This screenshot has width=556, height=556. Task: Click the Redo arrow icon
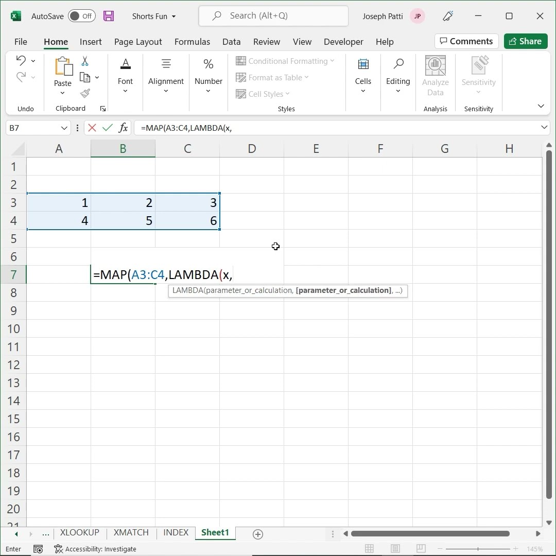coord(21,77)
